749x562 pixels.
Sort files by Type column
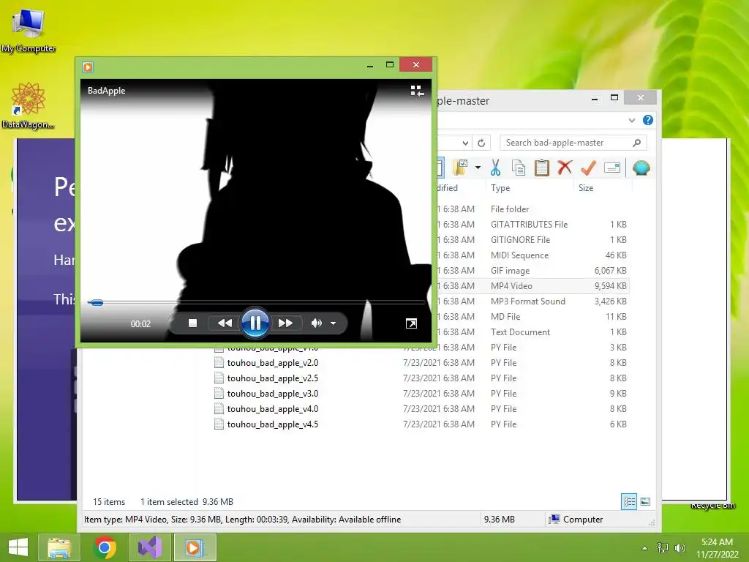point(500,188)
